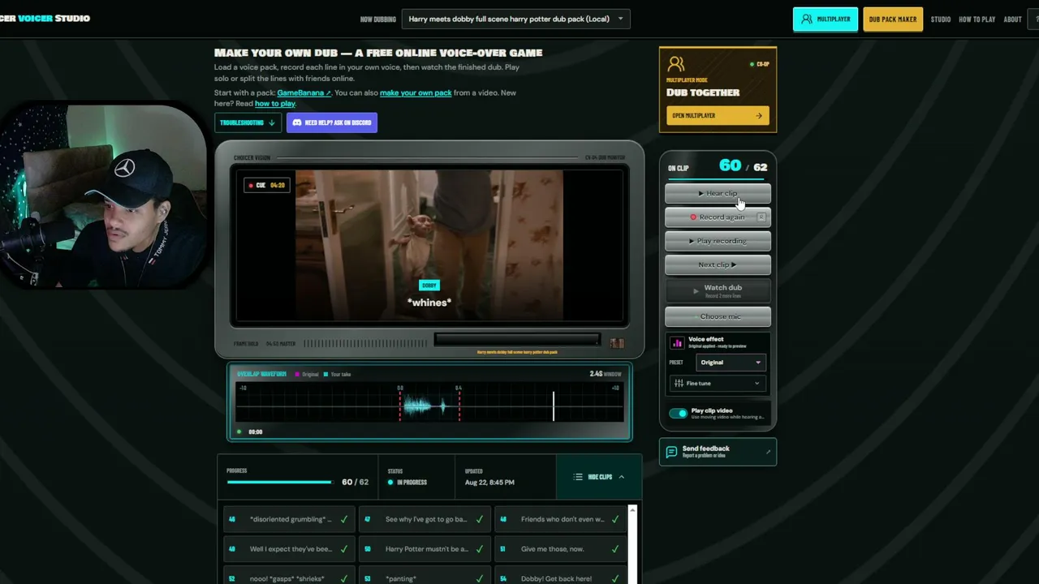
Task: Expand the Fine tune section
Action: (x=718, y=383)
